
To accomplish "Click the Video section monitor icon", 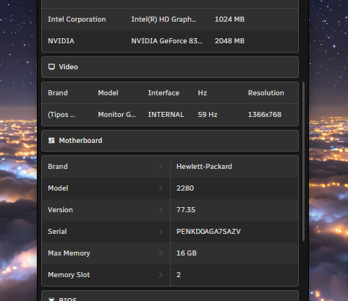I will (x=51, y=67).
